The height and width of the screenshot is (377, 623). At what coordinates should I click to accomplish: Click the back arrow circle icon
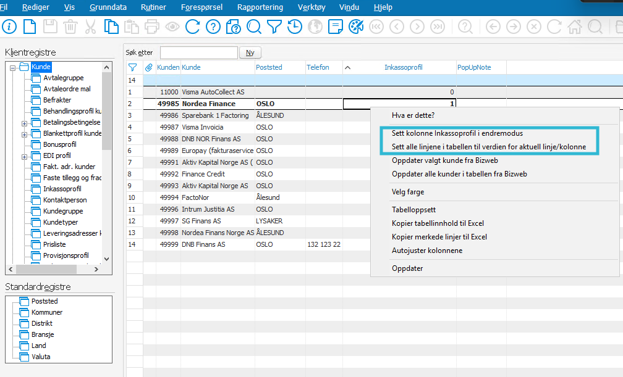[493, 27]
